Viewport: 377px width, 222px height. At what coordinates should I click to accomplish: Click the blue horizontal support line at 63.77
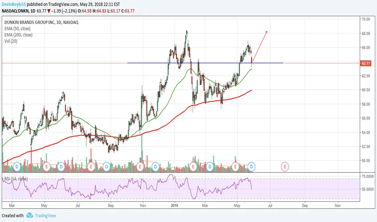205,63
